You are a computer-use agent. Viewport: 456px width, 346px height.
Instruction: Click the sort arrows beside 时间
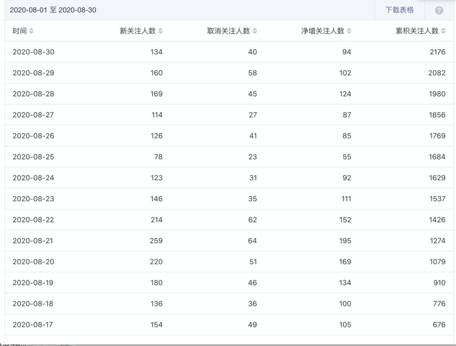point(32,31)
